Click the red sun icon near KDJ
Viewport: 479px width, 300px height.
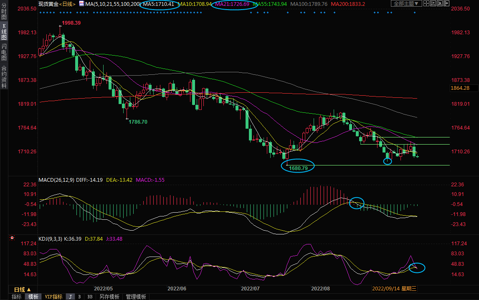[x=13, y=239]
